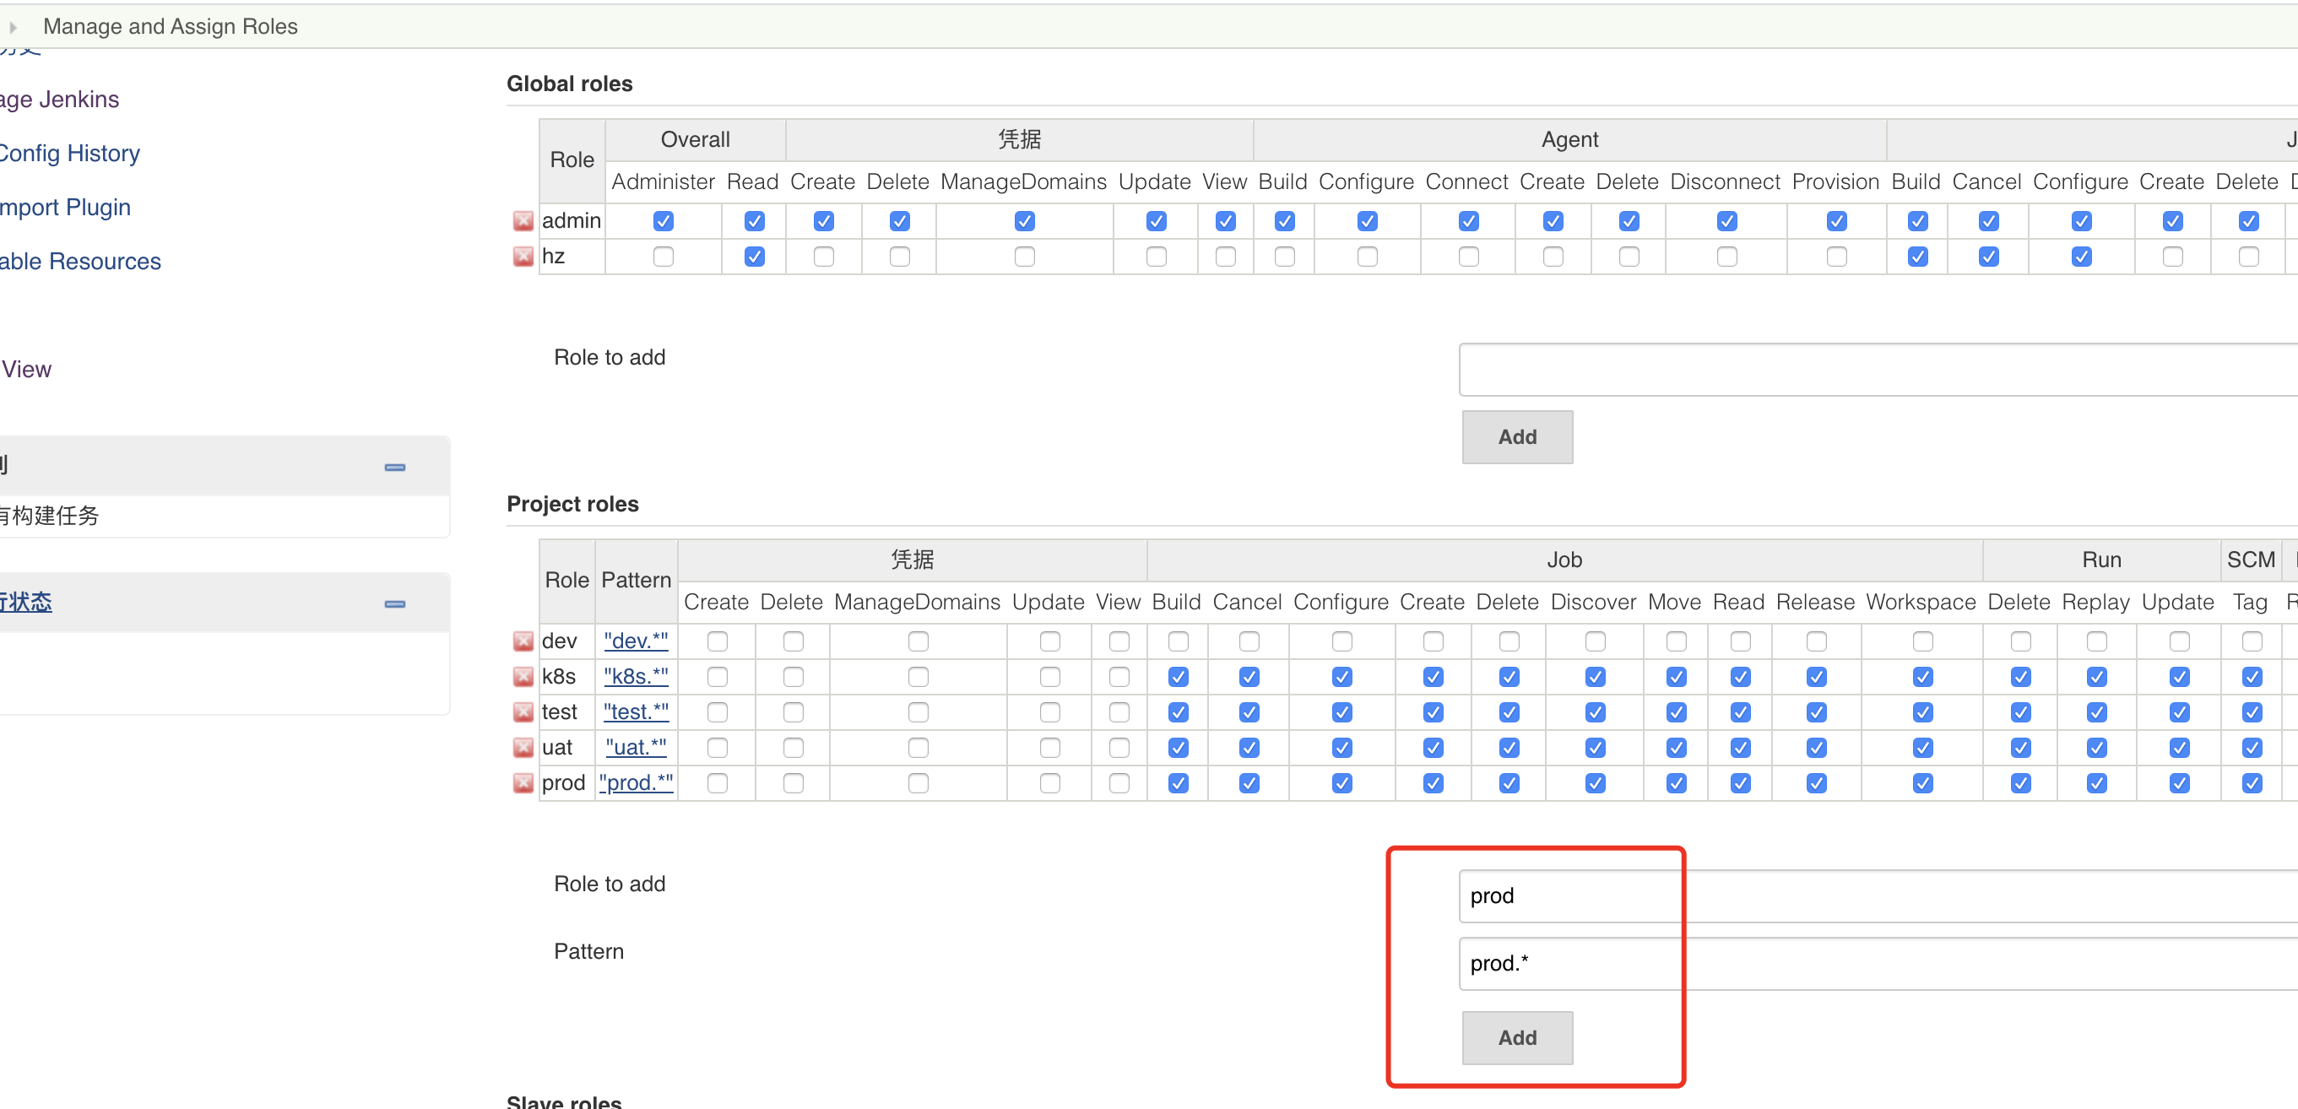The image size is (2298, 1109).
Task: Collapse the 构建状态 sidebar panel
Action: pyautogui.click(x=394, y=604)
